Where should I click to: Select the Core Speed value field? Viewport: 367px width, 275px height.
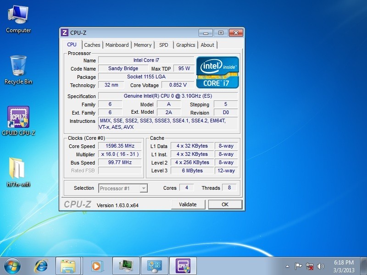tap(120, 146)
